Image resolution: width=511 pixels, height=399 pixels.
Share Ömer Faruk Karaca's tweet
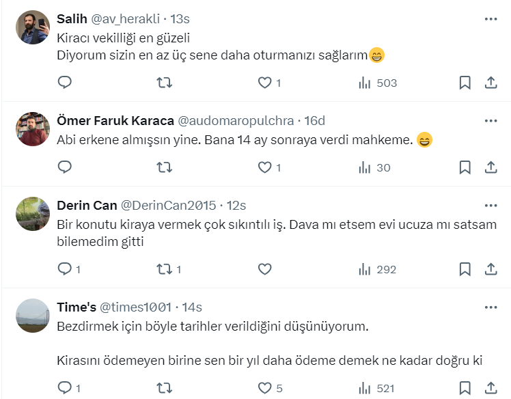coord(491,167)
